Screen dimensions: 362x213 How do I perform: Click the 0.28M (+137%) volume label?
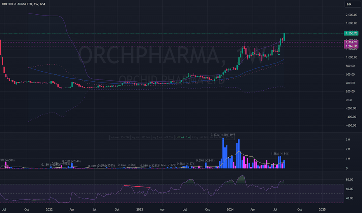click(x=186, y=164)
